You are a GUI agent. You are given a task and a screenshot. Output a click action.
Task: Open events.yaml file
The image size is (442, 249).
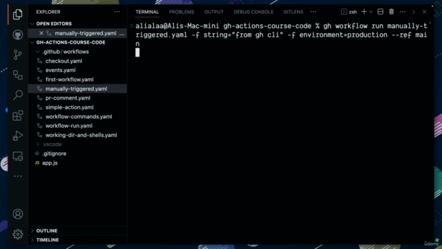60,71
